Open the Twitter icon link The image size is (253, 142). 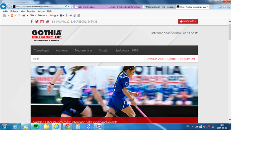coord(37,22)
